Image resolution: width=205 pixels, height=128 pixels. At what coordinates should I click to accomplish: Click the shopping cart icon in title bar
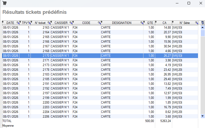point(5,3)
